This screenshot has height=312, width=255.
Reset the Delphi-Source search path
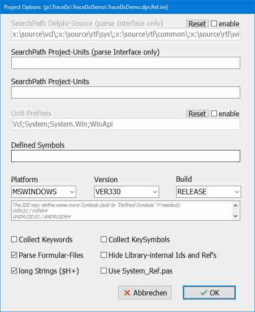[x=197, y=24]
